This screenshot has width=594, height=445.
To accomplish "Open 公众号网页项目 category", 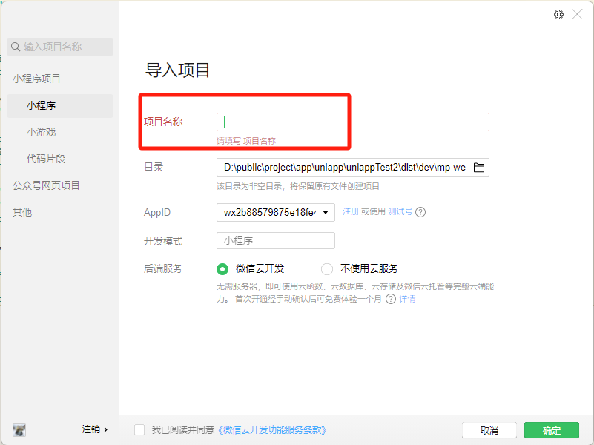I will (x=46, y=185).
